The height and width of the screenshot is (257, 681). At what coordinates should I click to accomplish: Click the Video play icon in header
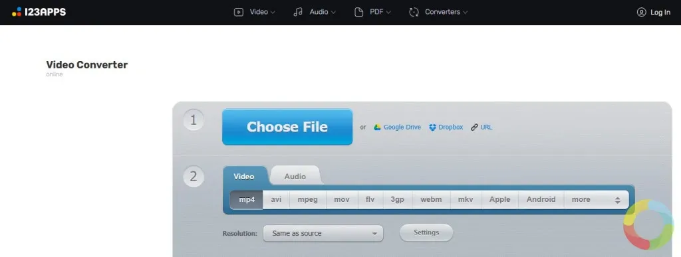(239, 12)
